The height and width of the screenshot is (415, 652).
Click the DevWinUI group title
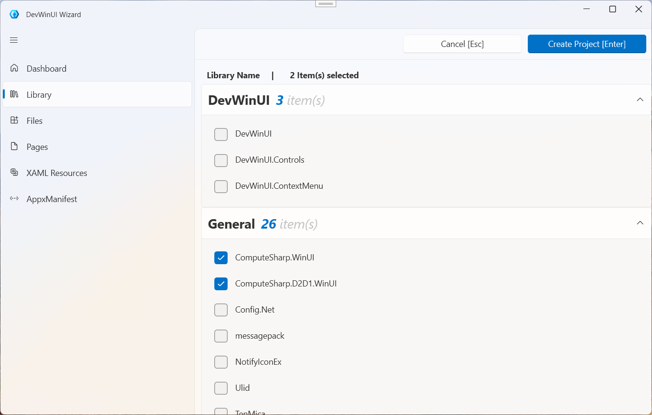tap(239, 100)
